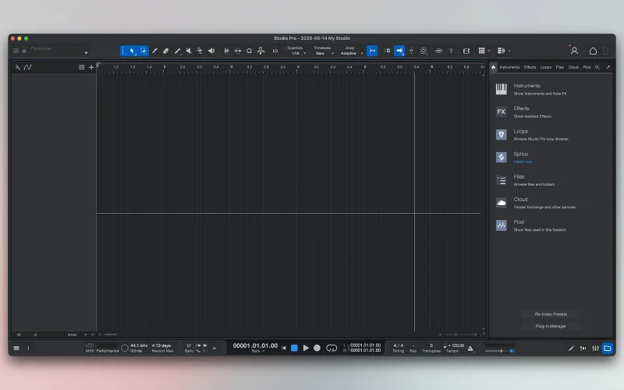Go to the Start page house icon

pyautogui.click(x=593, y=51)
